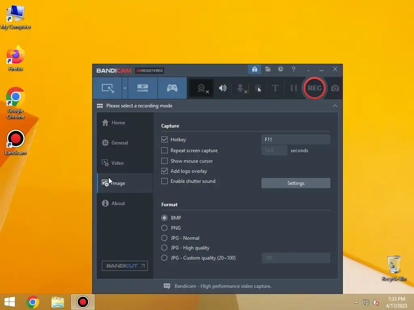Toggle the microphone icon
This screenshot has height=310, width=414.
coord(241,88)
